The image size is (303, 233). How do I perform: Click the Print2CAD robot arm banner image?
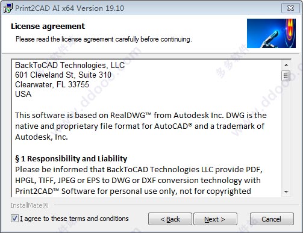(271, 33)
